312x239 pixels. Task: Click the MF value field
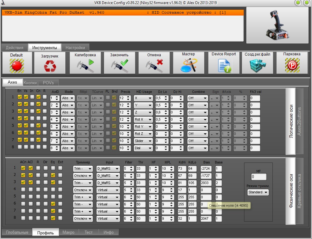point(259,177)
